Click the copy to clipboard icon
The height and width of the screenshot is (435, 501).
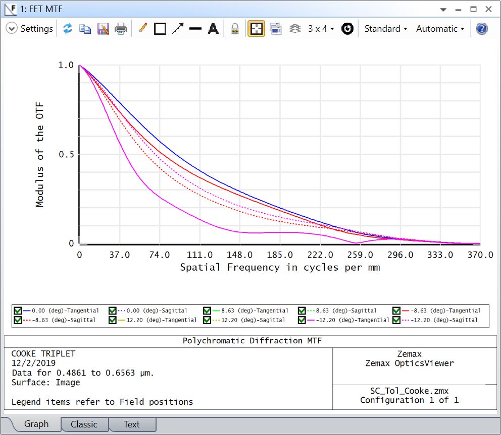pos(85,29)
